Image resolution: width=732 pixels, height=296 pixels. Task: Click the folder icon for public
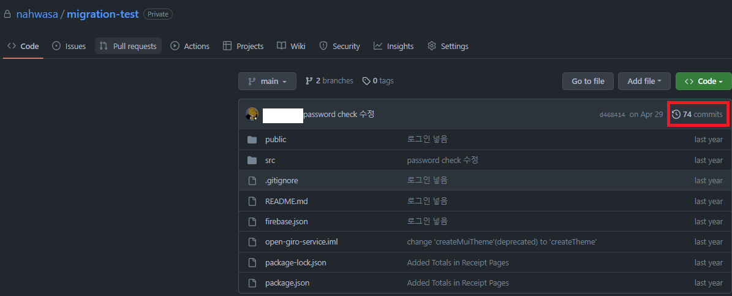252,140
